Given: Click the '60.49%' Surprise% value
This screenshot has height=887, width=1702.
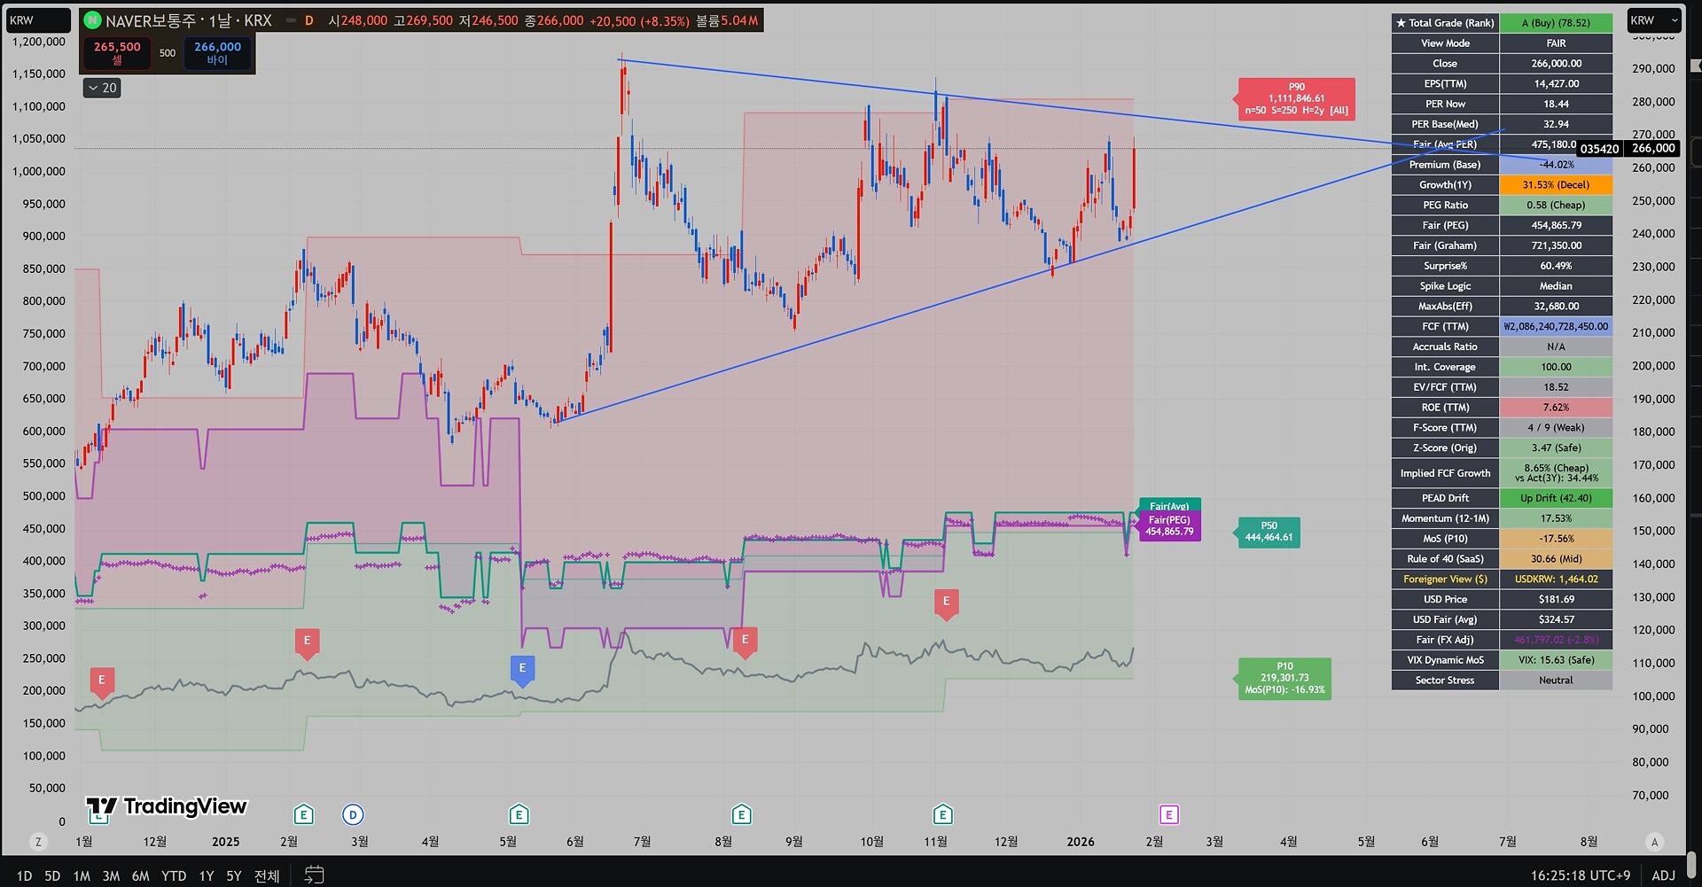Looking at the screenshot, I should 1556,267.
